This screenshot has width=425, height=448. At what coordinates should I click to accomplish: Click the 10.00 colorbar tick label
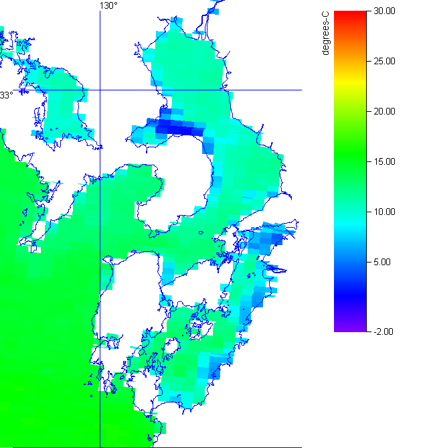(384, 212)
